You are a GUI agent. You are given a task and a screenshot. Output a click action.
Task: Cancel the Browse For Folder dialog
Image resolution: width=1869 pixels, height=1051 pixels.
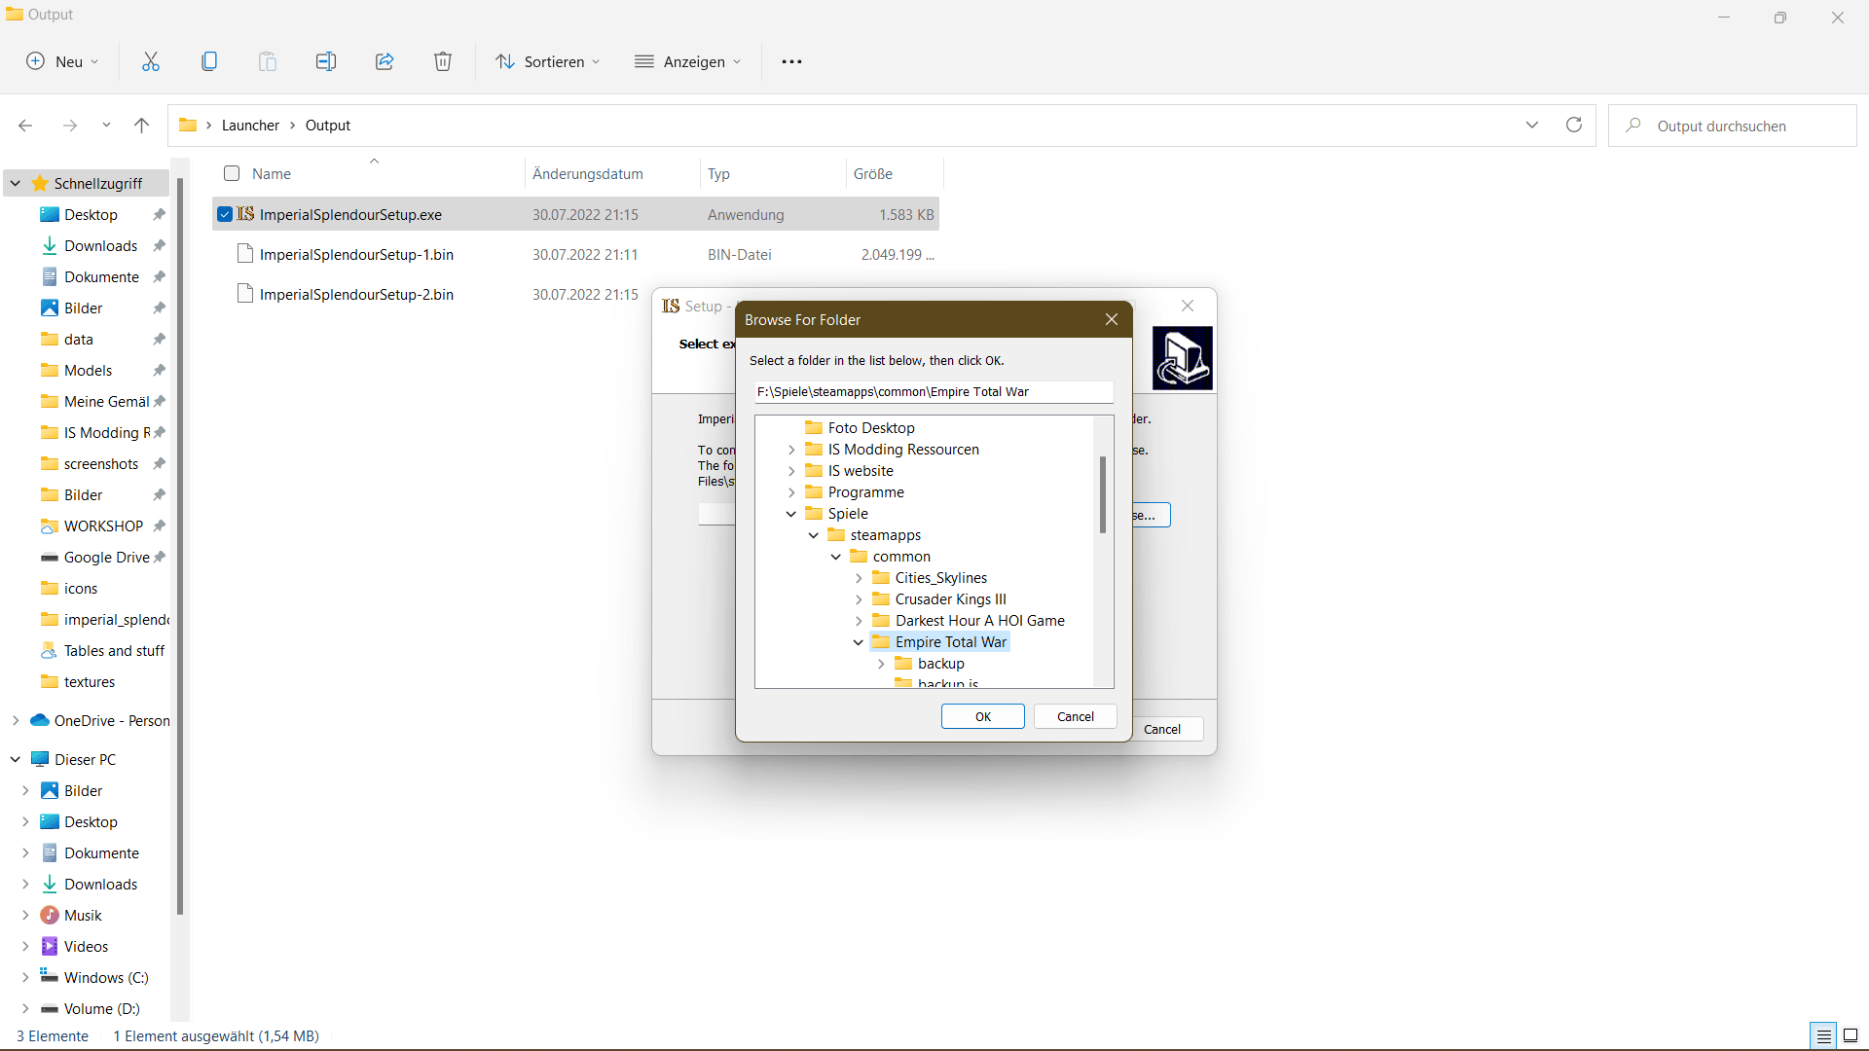pos(1075,716)
